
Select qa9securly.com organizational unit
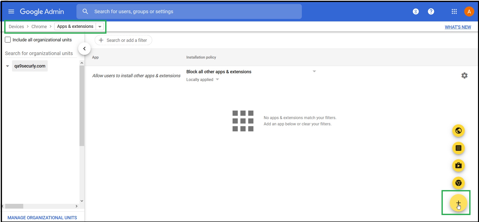30,66
